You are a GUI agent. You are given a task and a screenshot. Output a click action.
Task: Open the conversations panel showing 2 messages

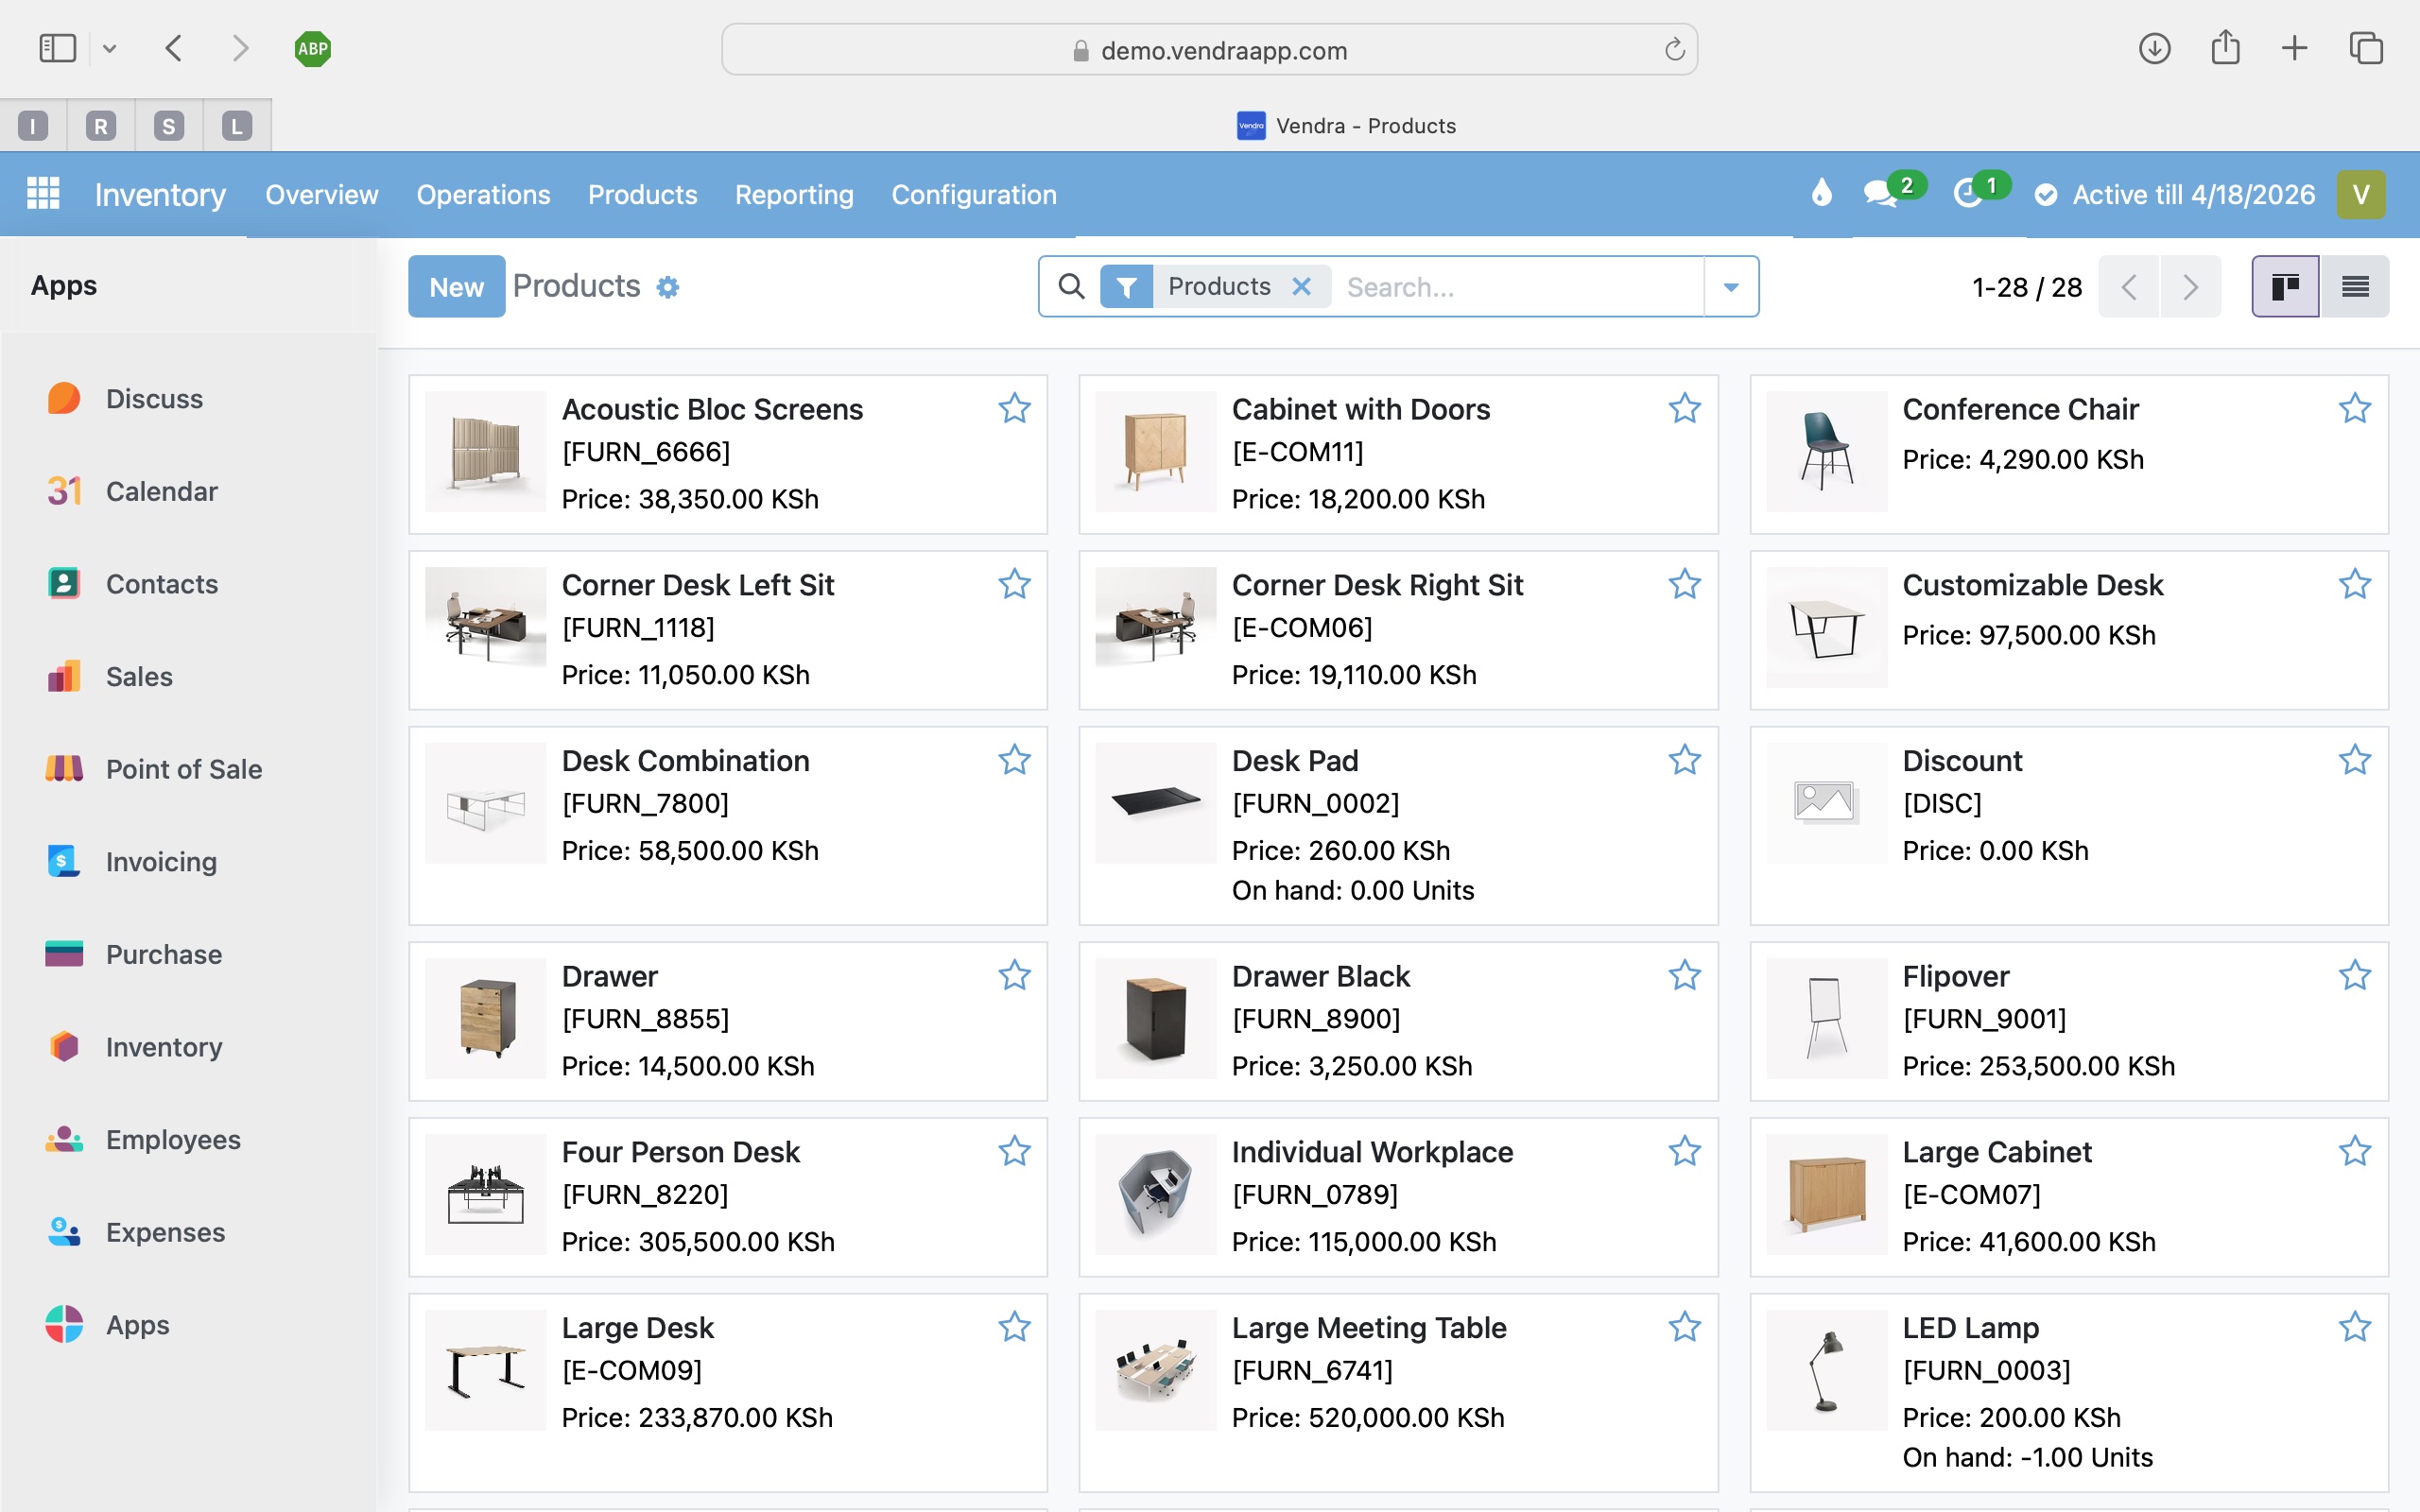point(1884,193)
